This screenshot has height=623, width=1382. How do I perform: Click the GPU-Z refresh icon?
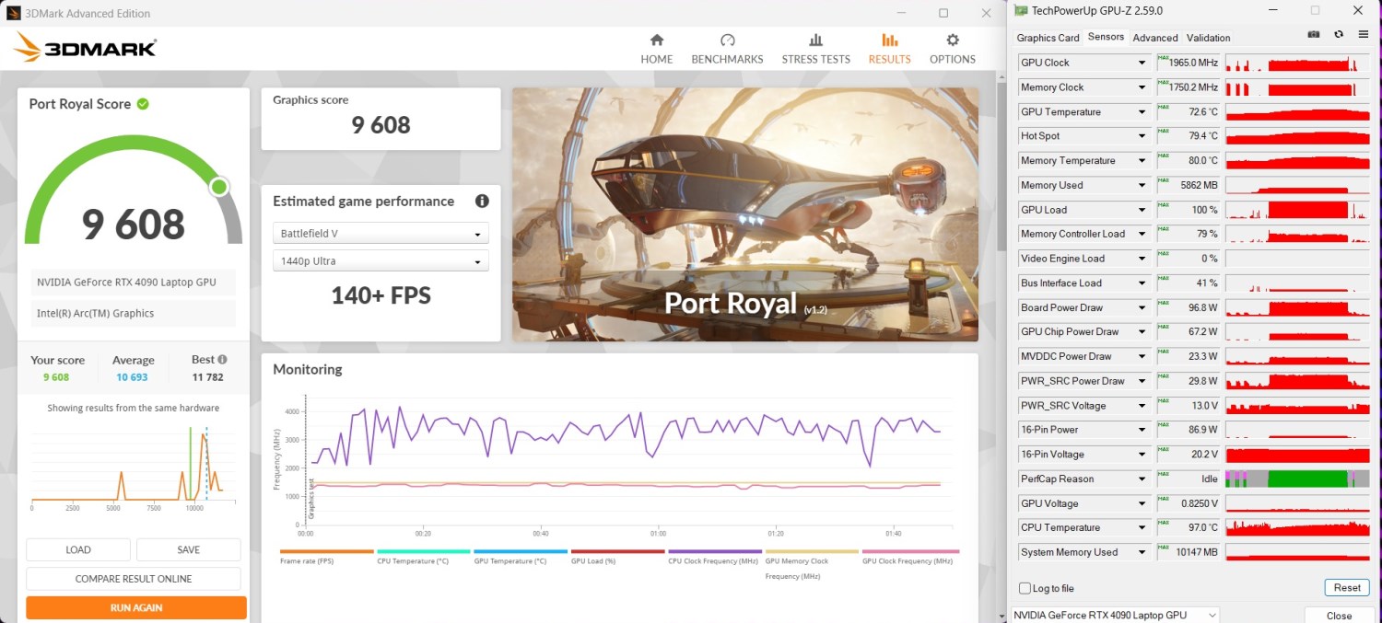(1339, 35)
